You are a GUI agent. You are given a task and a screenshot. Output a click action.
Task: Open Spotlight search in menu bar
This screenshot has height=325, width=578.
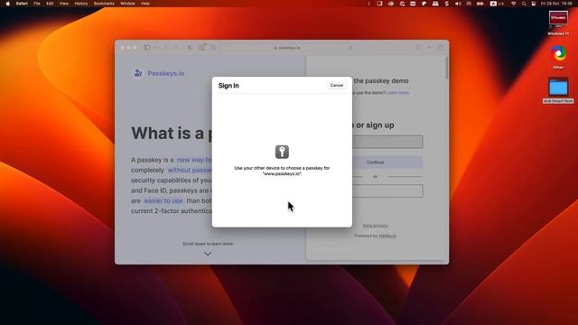click(524, 4)
